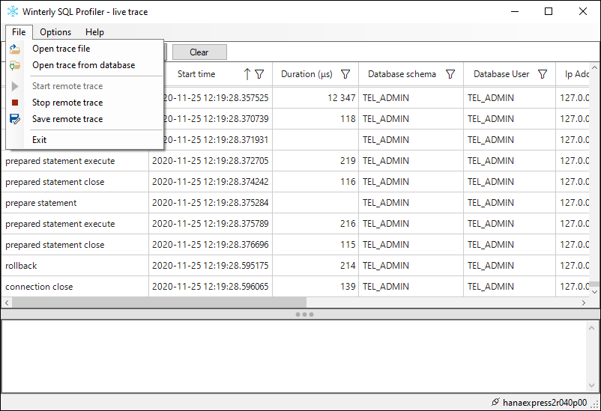
Task: Select the rollback trace row
Action: click(x=295, y=266)
